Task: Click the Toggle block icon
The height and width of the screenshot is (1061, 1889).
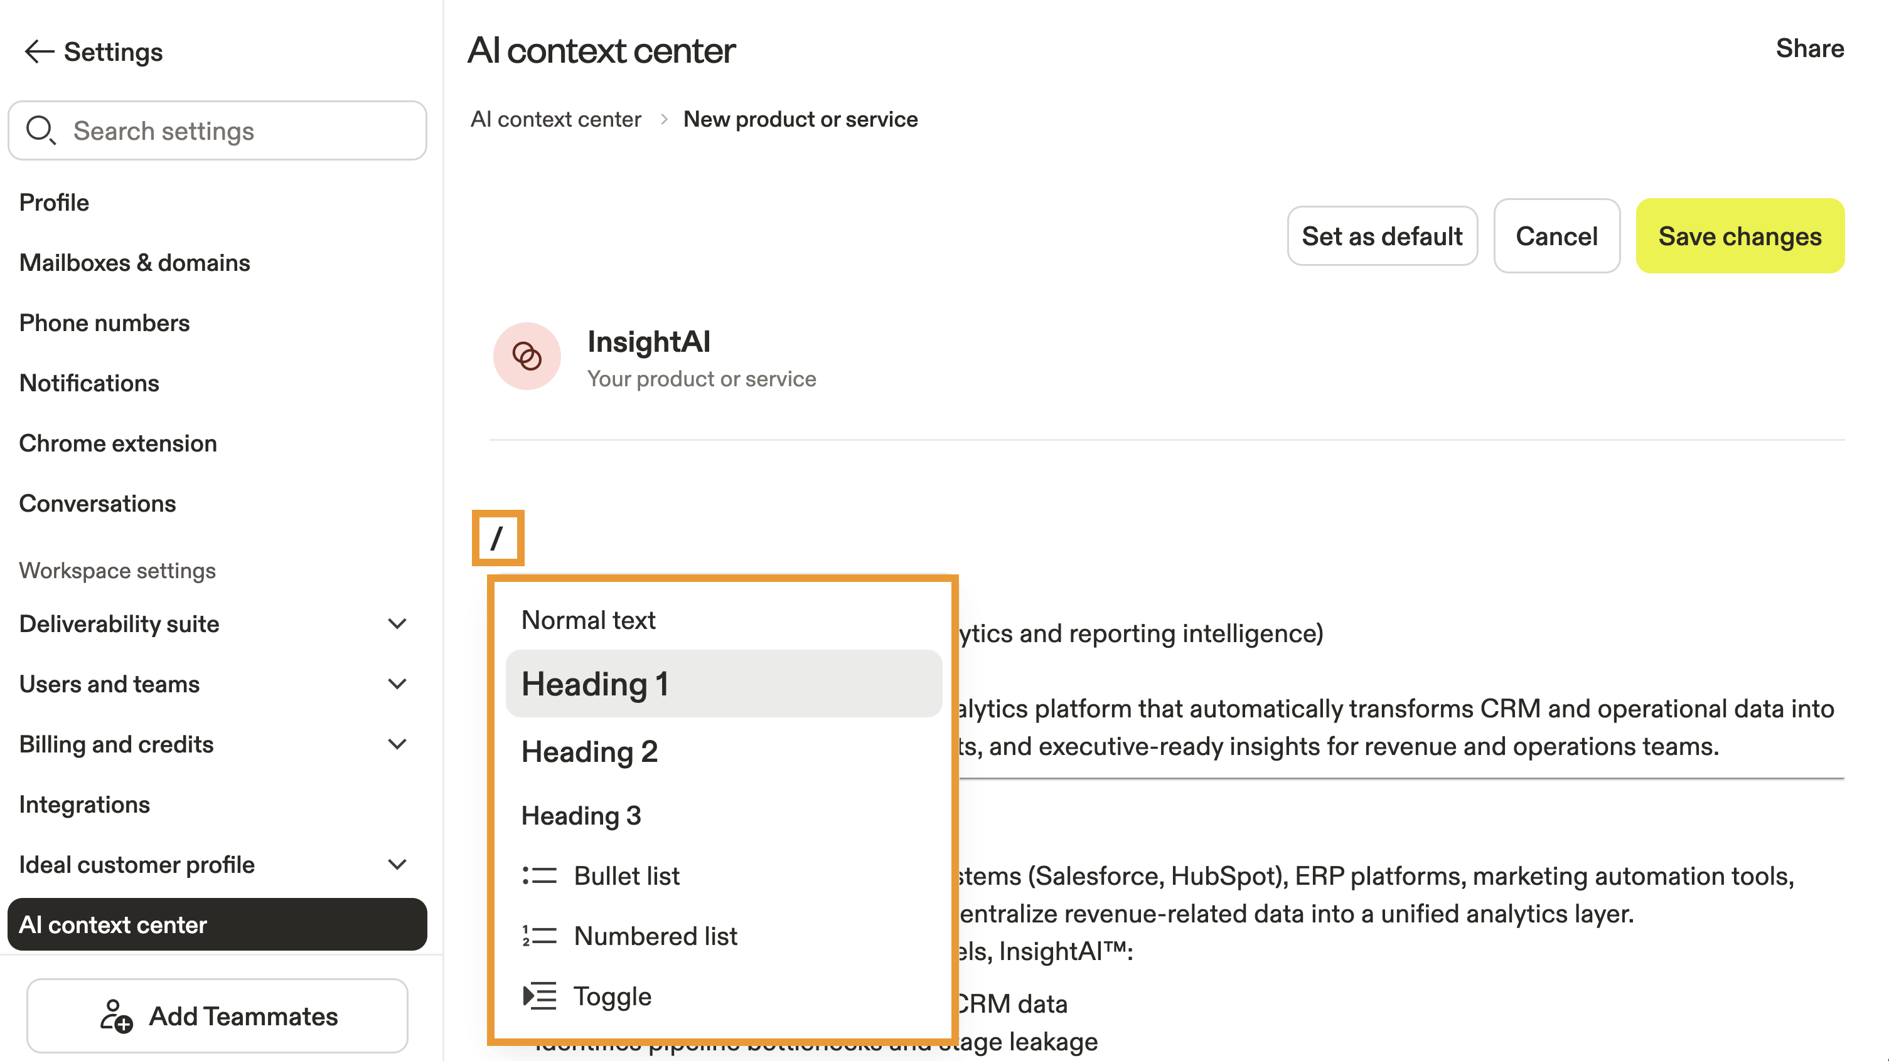Action: point(540,996)
